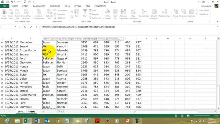The image size is (220, 124).
Task: Switch to Page Layout view in status bar
Action: point(182,116)
